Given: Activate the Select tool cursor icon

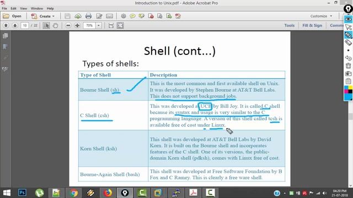Looking at the screenshot, I should coord(46,25).
